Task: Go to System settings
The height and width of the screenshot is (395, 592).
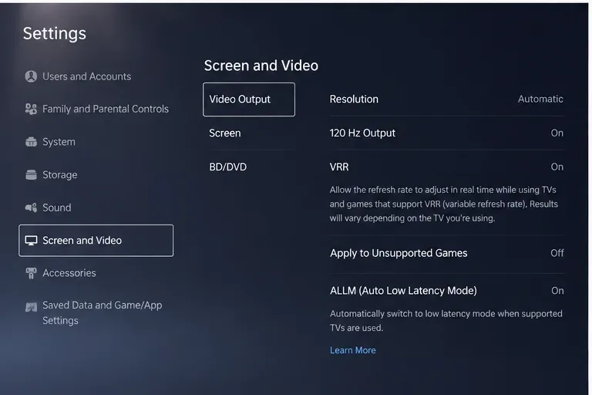Action: (x=59, y=142)
